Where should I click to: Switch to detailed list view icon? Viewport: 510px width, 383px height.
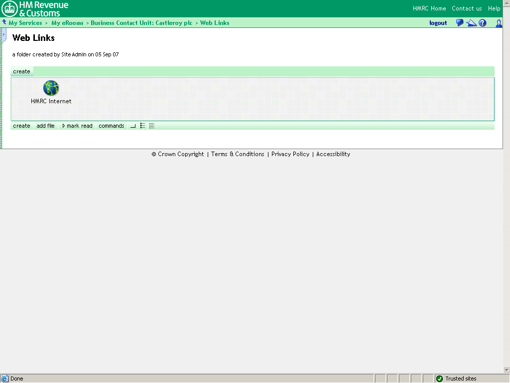[x=152, y=126]
